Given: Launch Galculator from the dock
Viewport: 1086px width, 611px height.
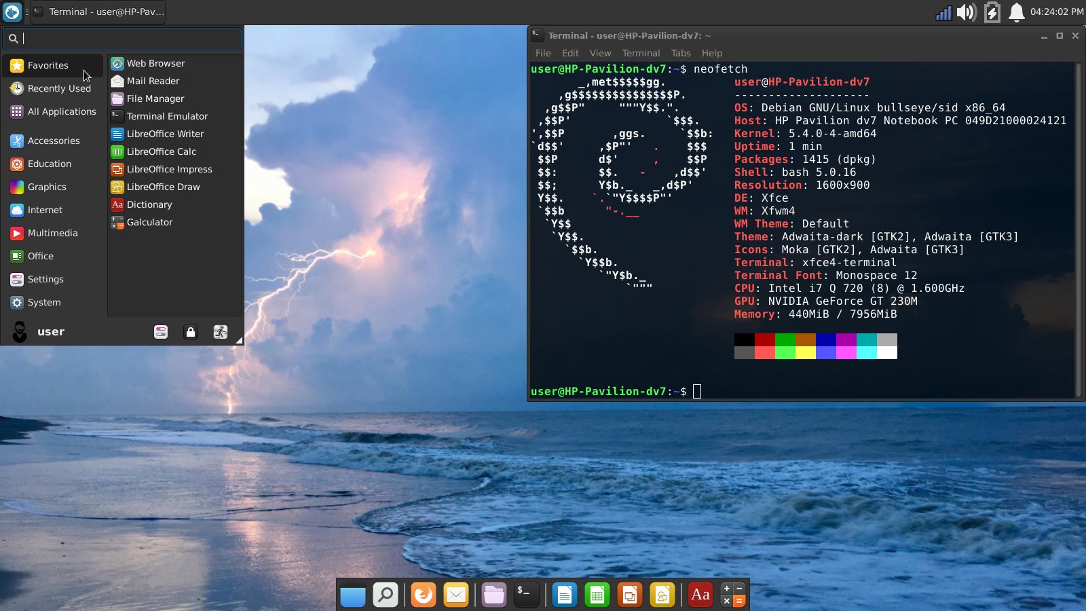Looking at the screenshot, I should pyautogui.click(x=734, y=594).
